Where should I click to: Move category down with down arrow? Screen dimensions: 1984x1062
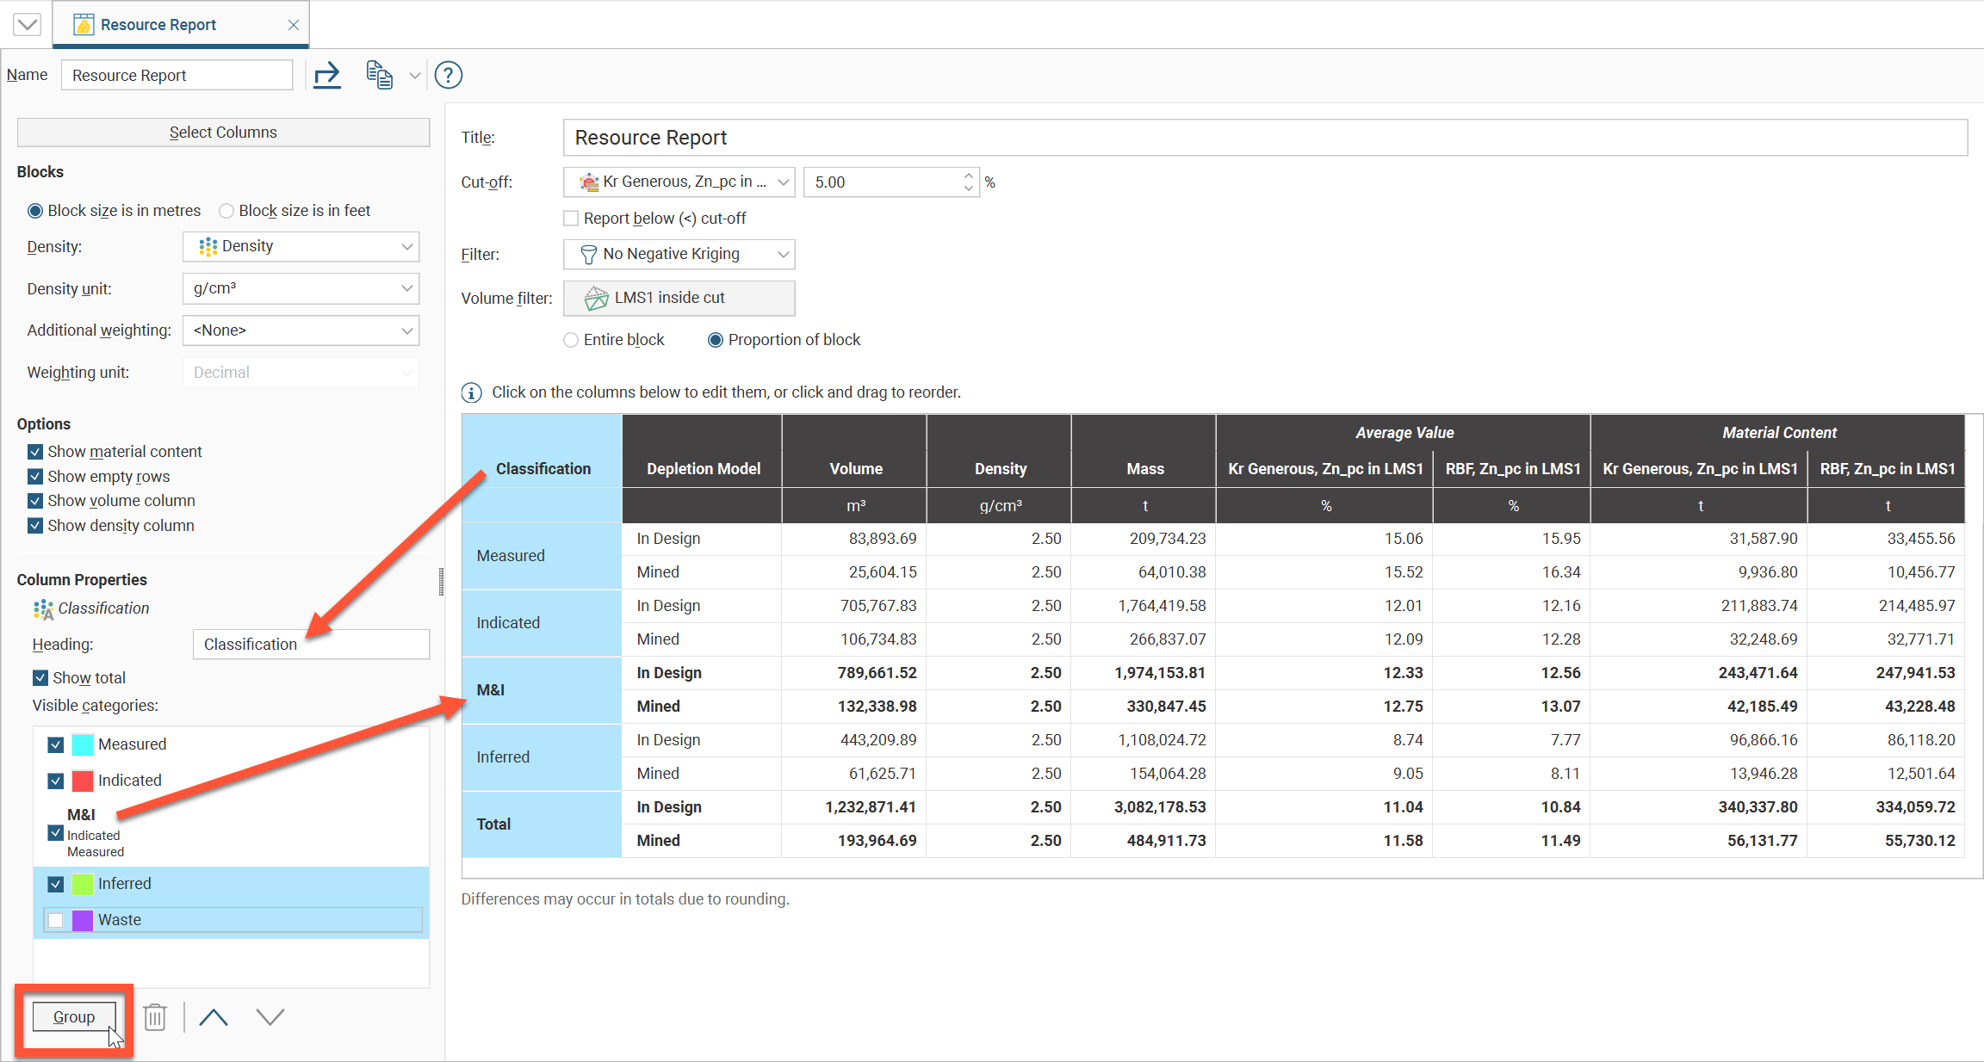270,1017
